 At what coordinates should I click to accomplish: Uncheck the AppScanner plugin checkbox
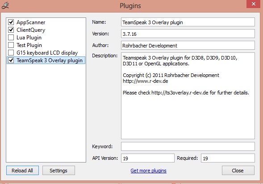(x=11, y=22)
